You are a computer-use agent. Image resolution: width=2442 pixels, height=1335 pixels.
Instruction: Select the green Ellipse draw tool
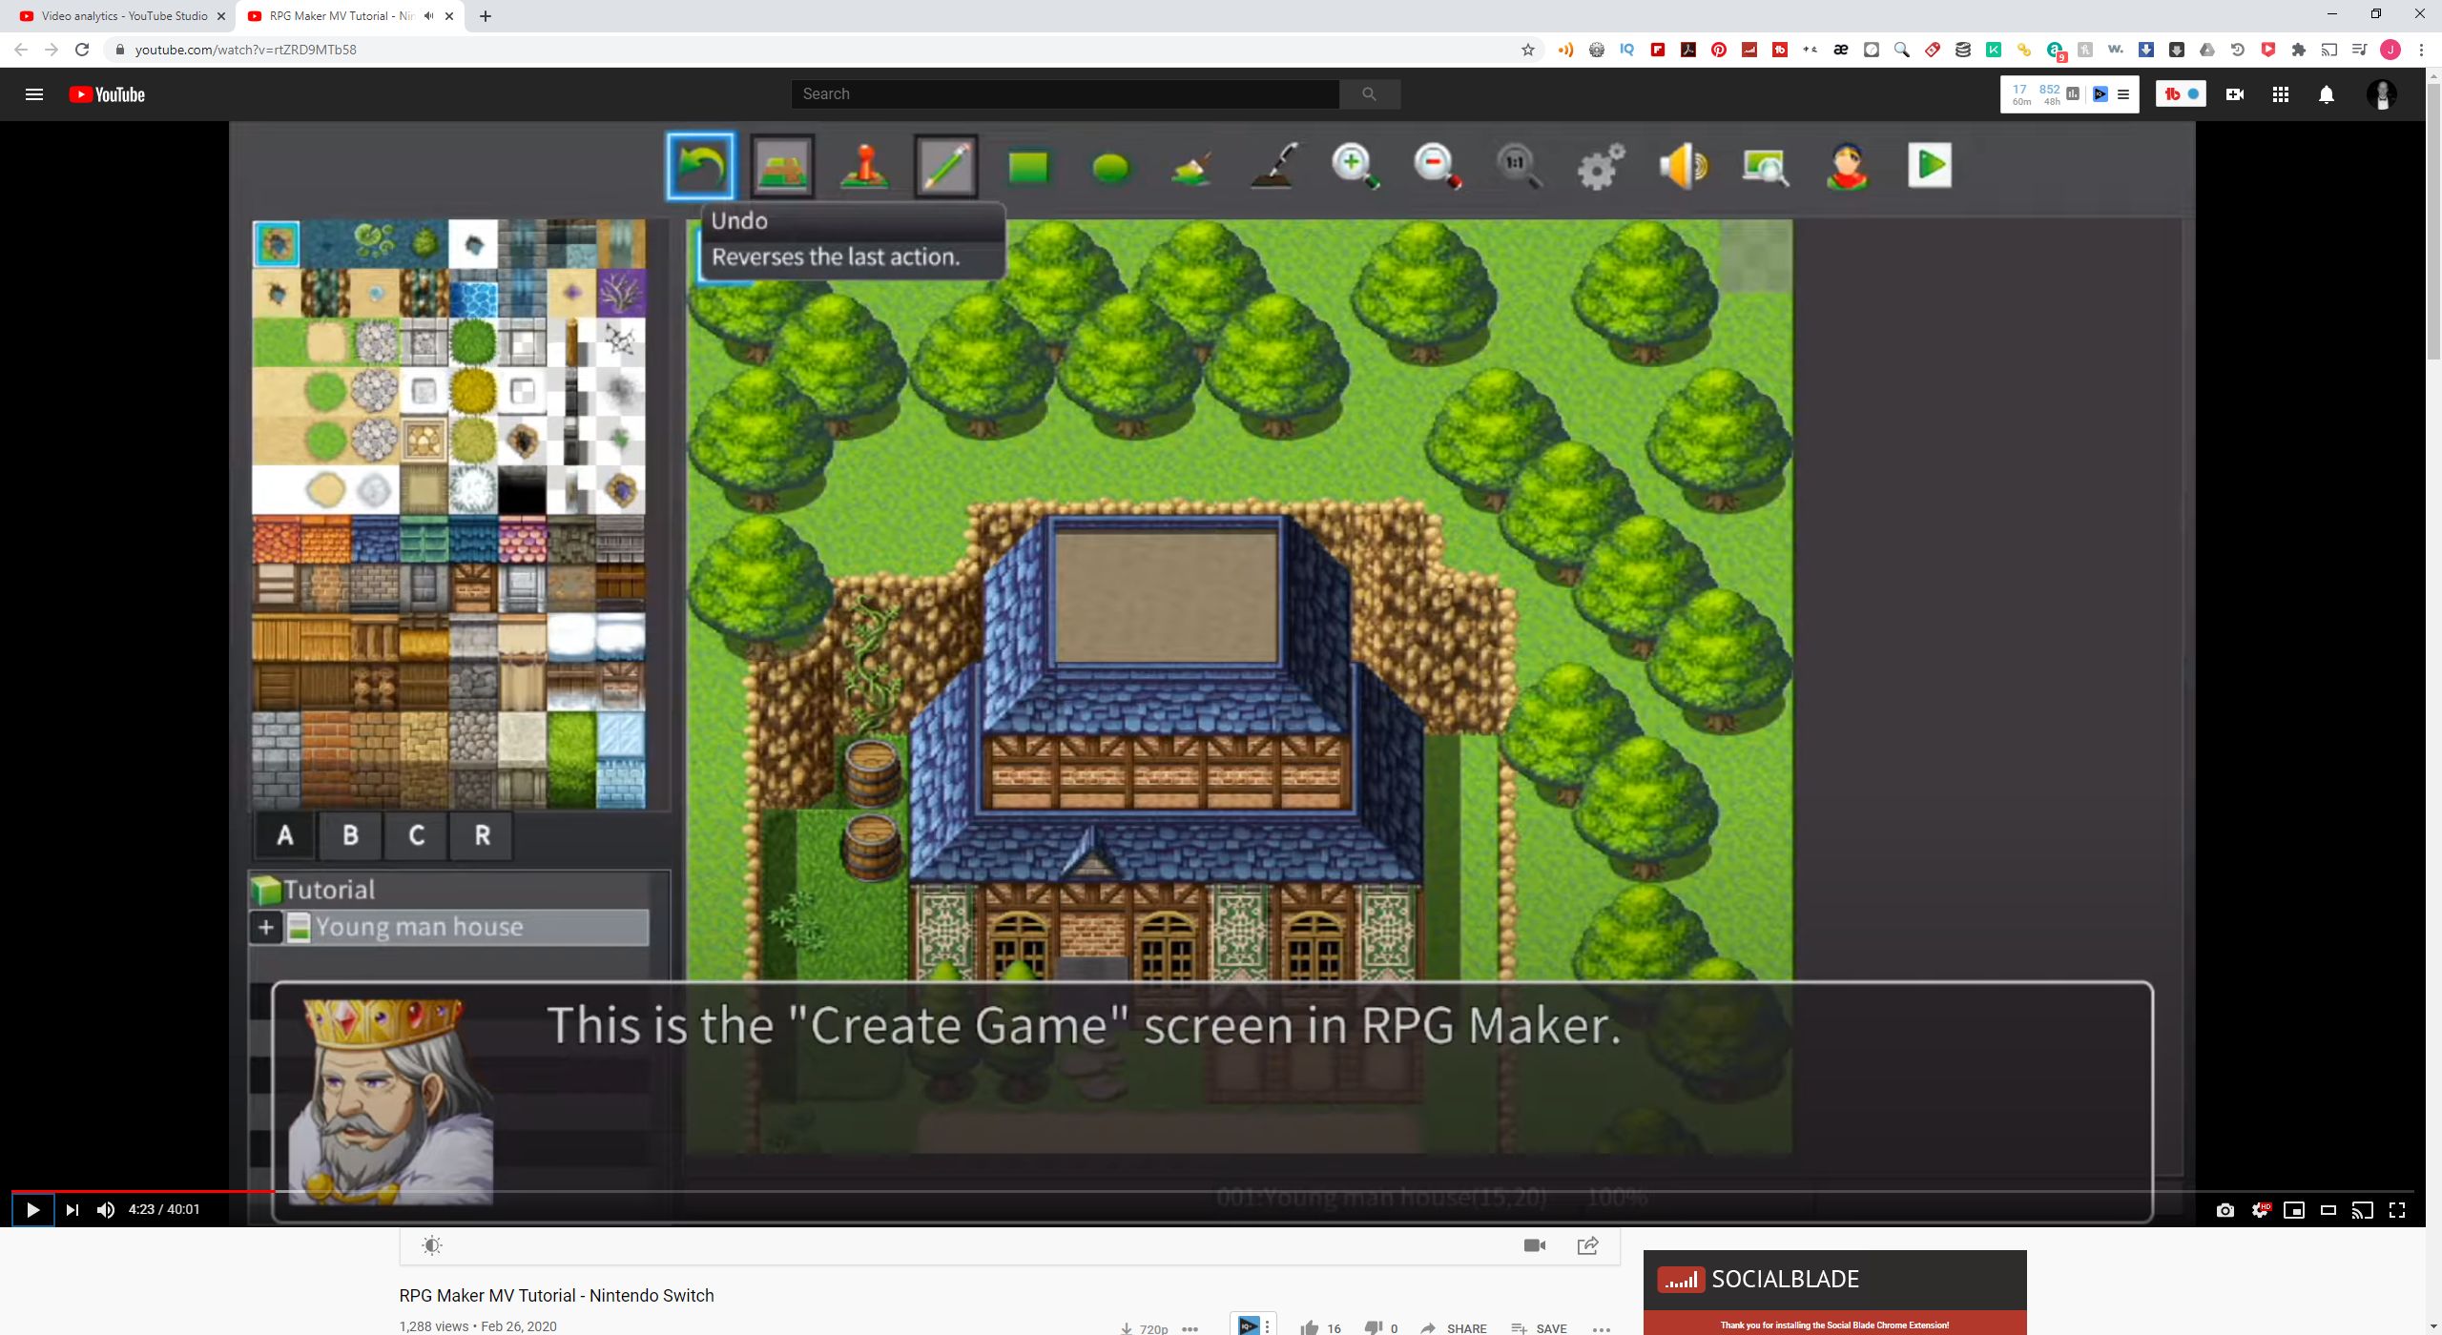1110,168
